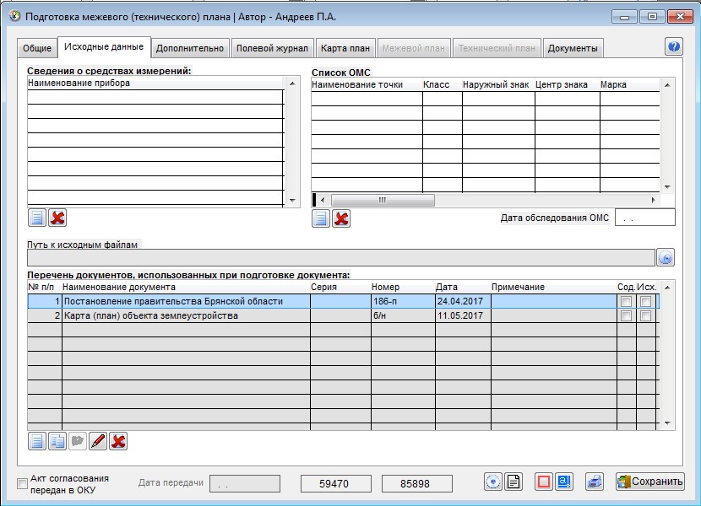Open the Дополнительно tab
This screenshot has height=506, width=701.
click(x=190, y=48)
